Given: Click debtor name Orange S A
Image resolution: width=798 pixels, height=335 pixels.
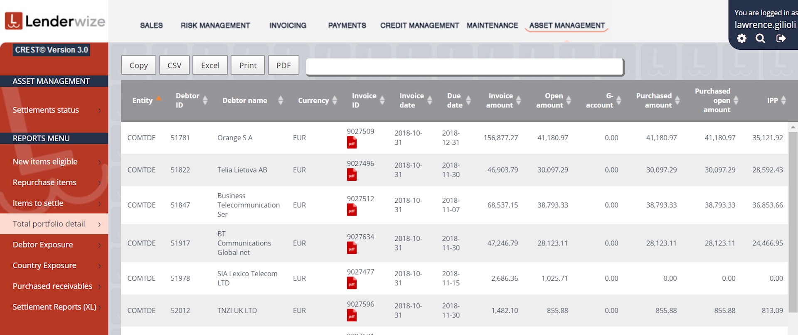Looking at the screenshot, I should pyautogui.click(x=235, y=138).
